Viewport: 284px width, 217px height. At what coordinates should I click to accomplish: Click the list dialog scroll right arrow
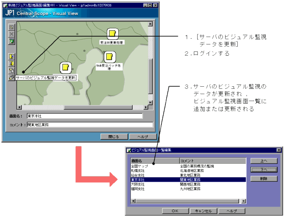coord(243,201)
